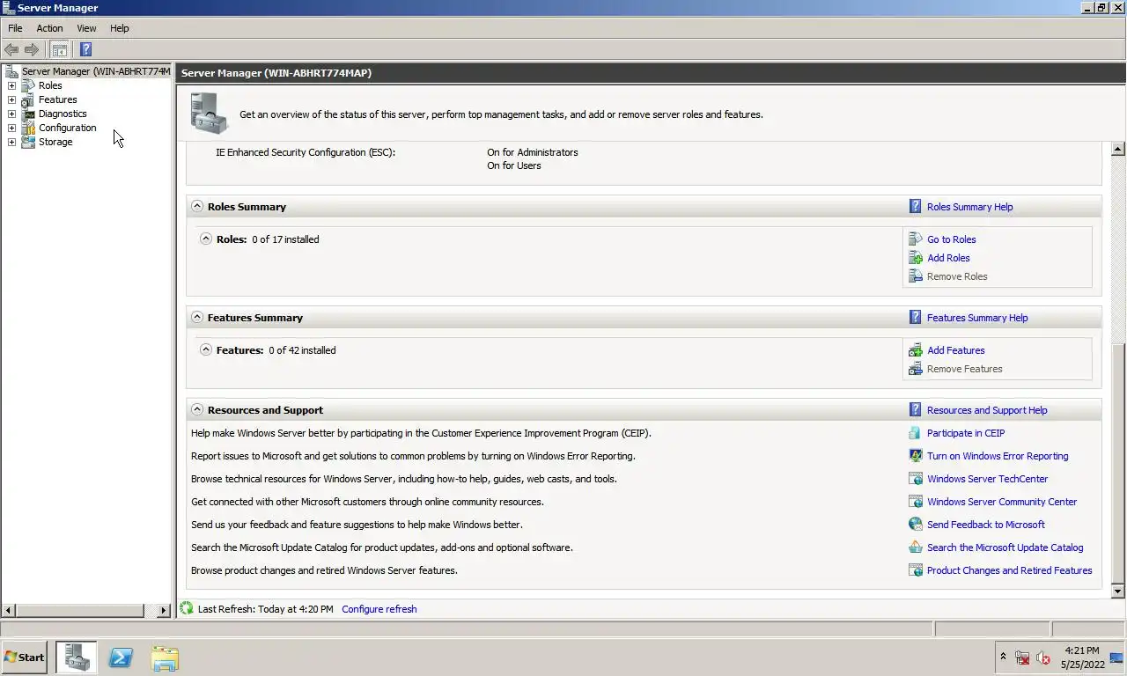
Task: Click the Server Manager taskbar icon
Action: tap(77, 658)
